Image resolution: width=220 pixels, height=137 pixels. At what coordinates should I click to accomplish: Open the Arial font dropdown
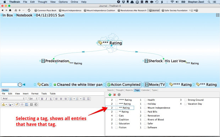pyautogui.click(x=13, y=99)
